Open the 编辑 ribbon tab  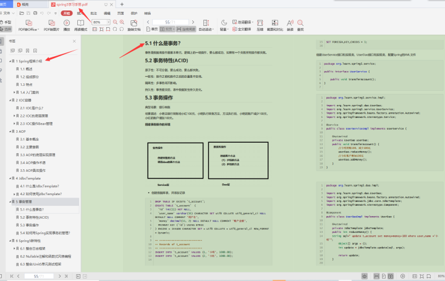[x=107, y=14]
